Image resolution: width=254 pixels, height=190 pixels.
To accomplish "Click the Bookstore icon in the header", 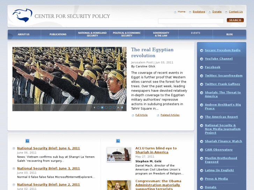I will pos(190,12).
